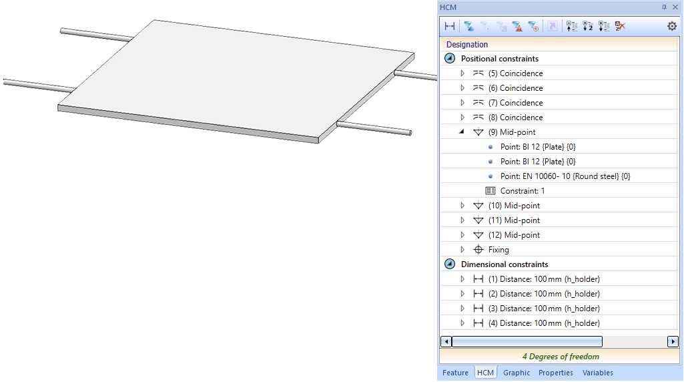684x382 pixels.
Task: Pin the HCM panel with pushpin icon
Action: click(665, 7)
